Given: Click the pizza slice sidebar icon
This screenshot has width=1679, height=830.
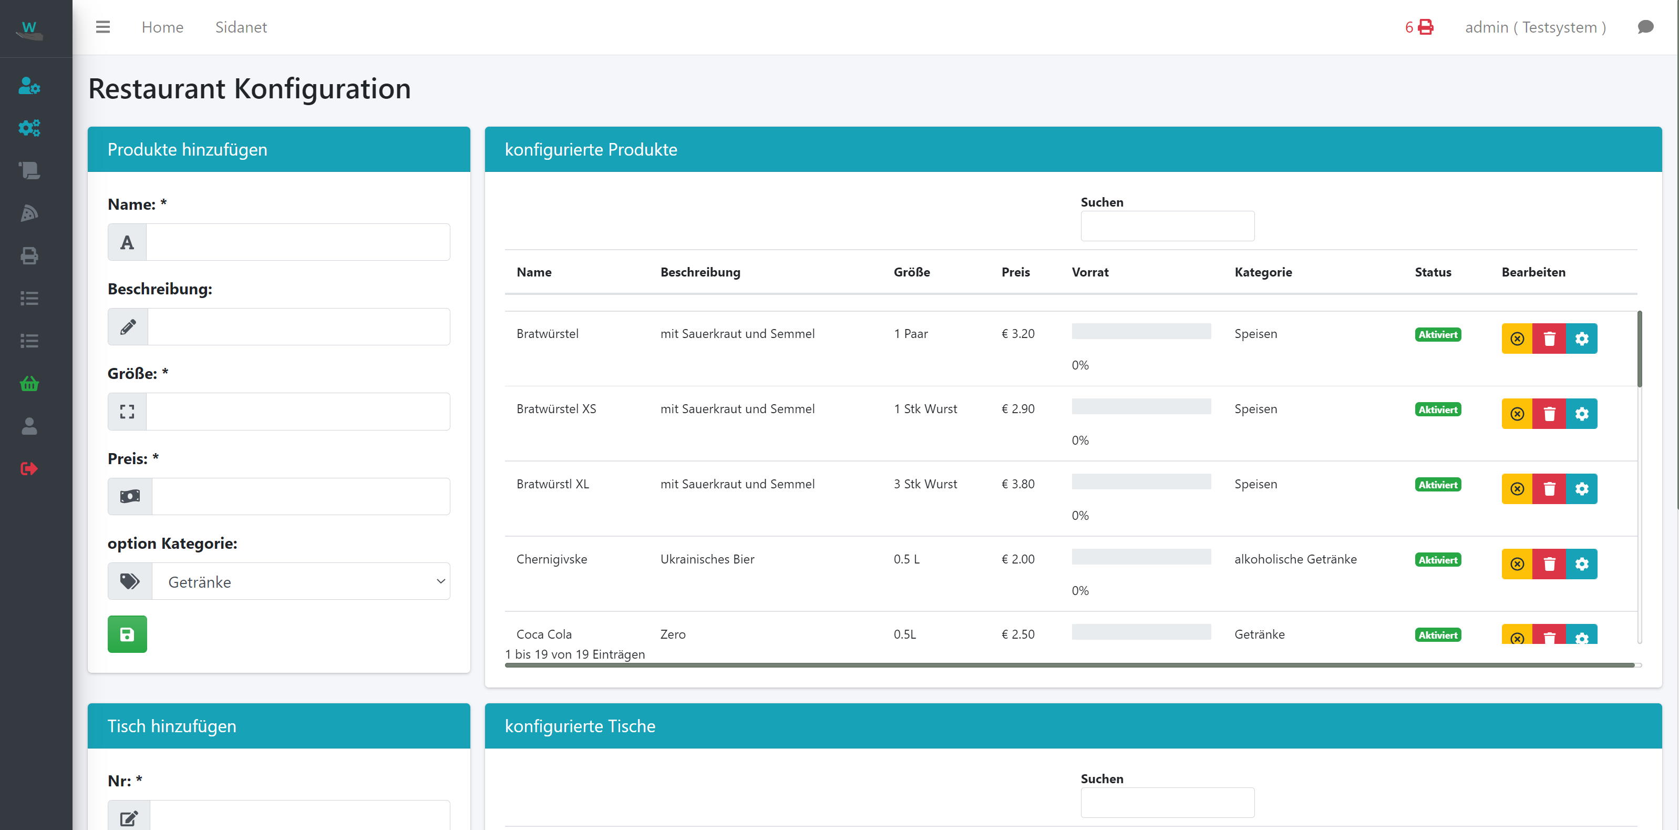Looking at the screenshot, I should pyautogui.click(x=29, y=213).
